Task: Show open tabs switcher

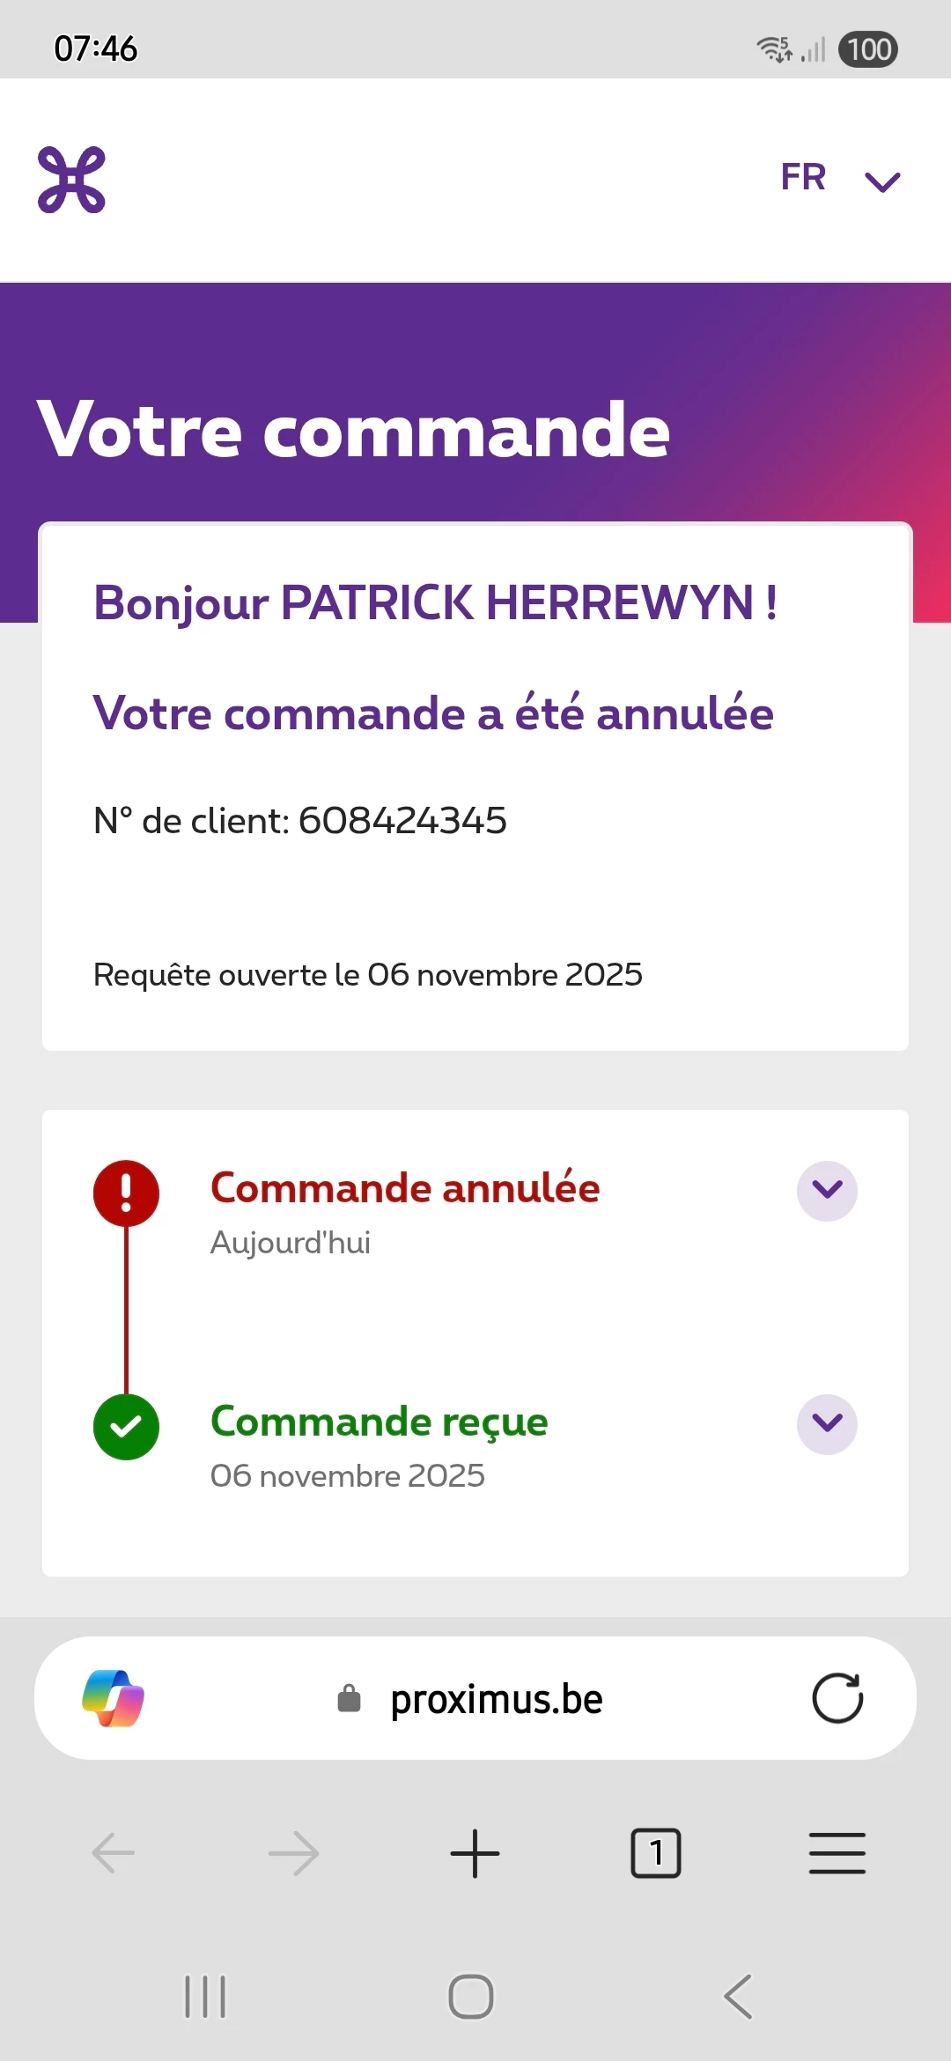Action: [x=656, y=1853]
